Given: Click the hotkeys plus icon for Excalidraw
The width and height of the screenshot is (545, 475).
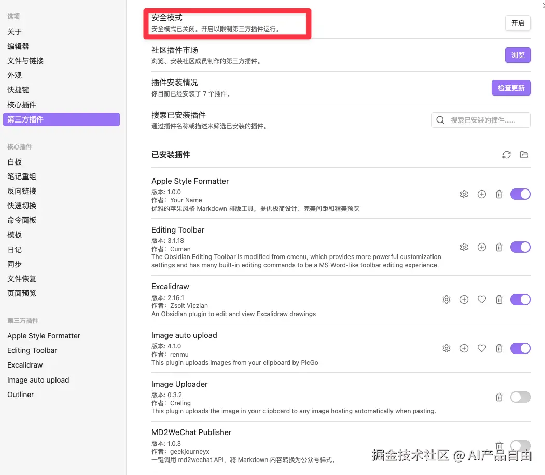Looking at the screenshot, I should [x=464, y=300].
